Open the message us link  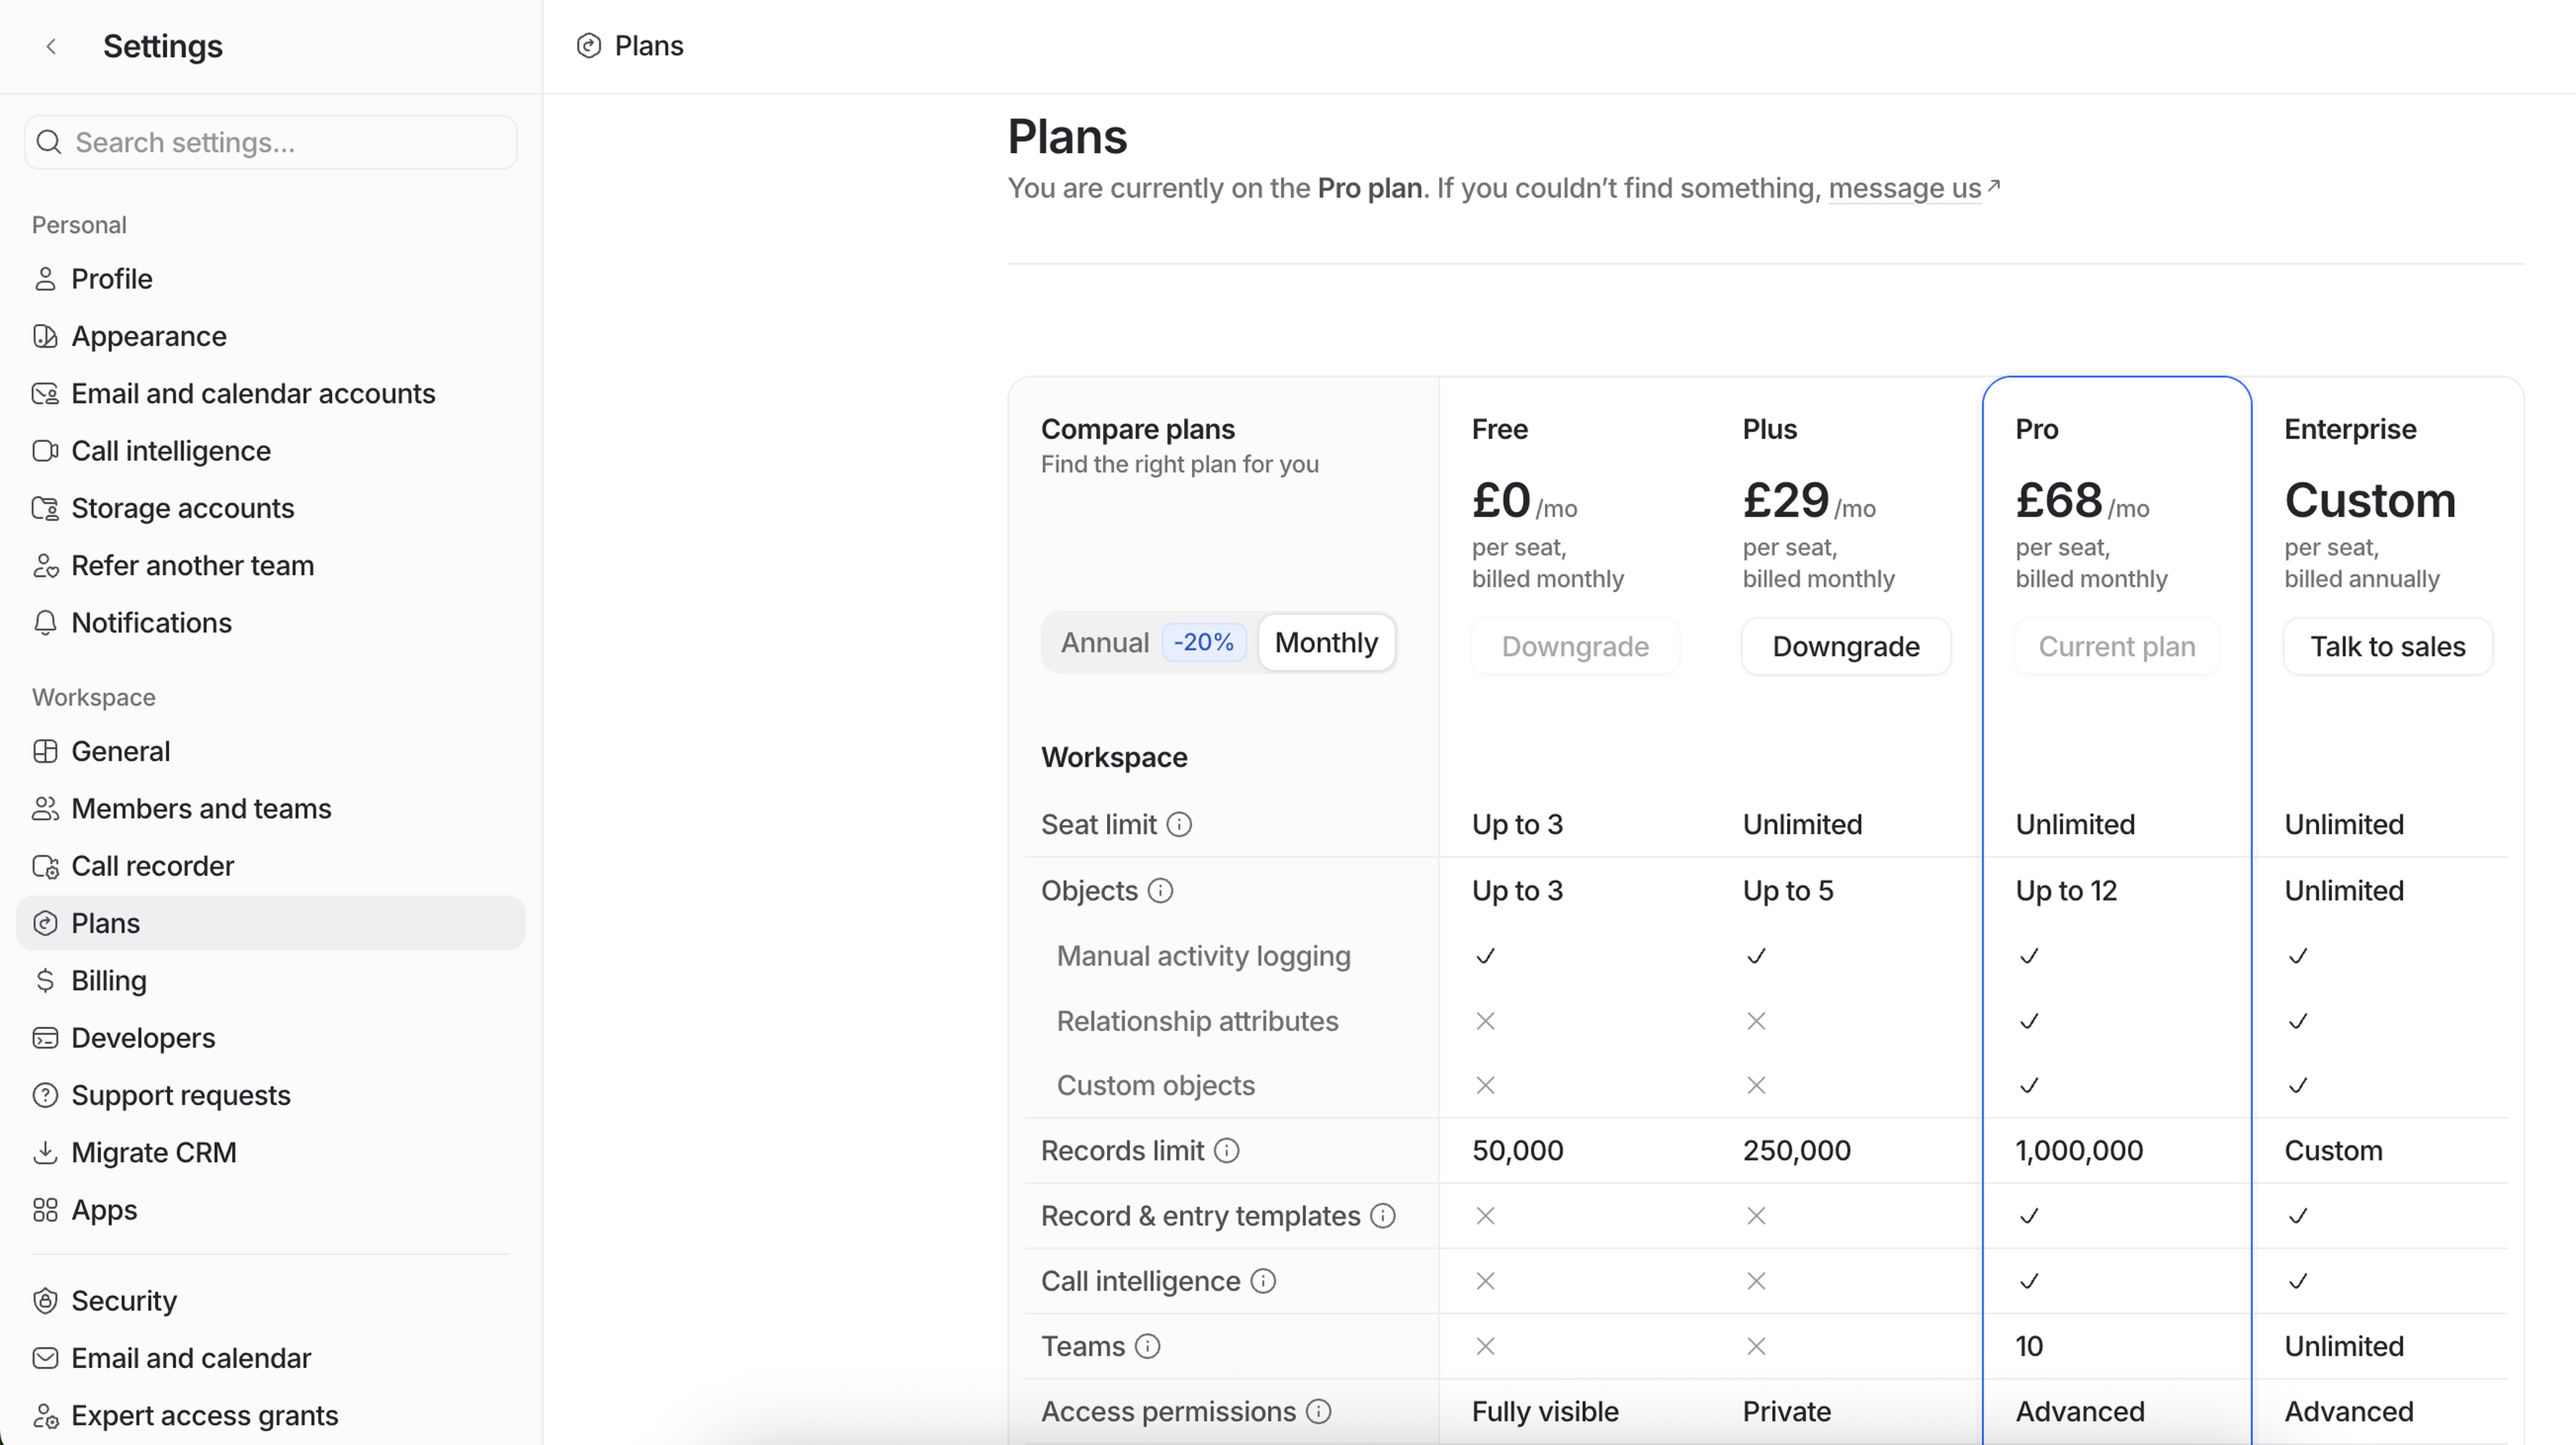[x=1904, y=188]
